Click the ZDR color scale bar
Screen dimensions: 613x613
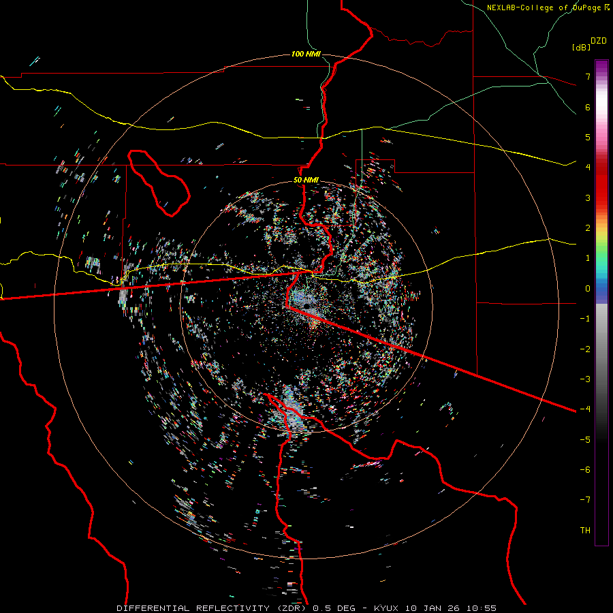601,303
